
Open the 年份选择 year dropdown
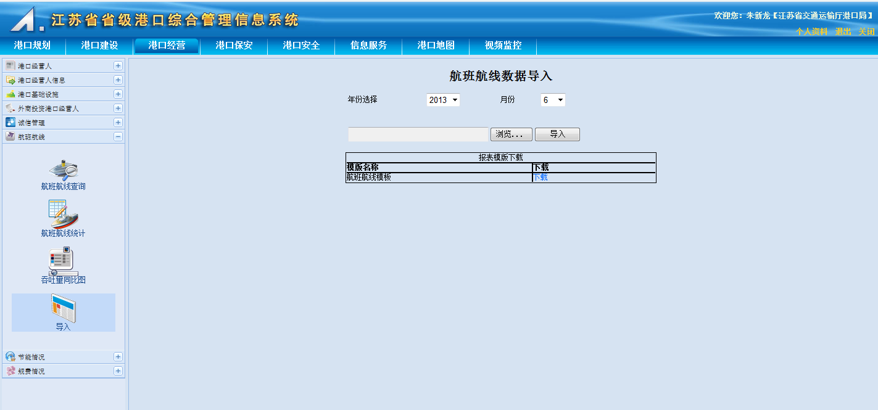(x=443, y=100)
